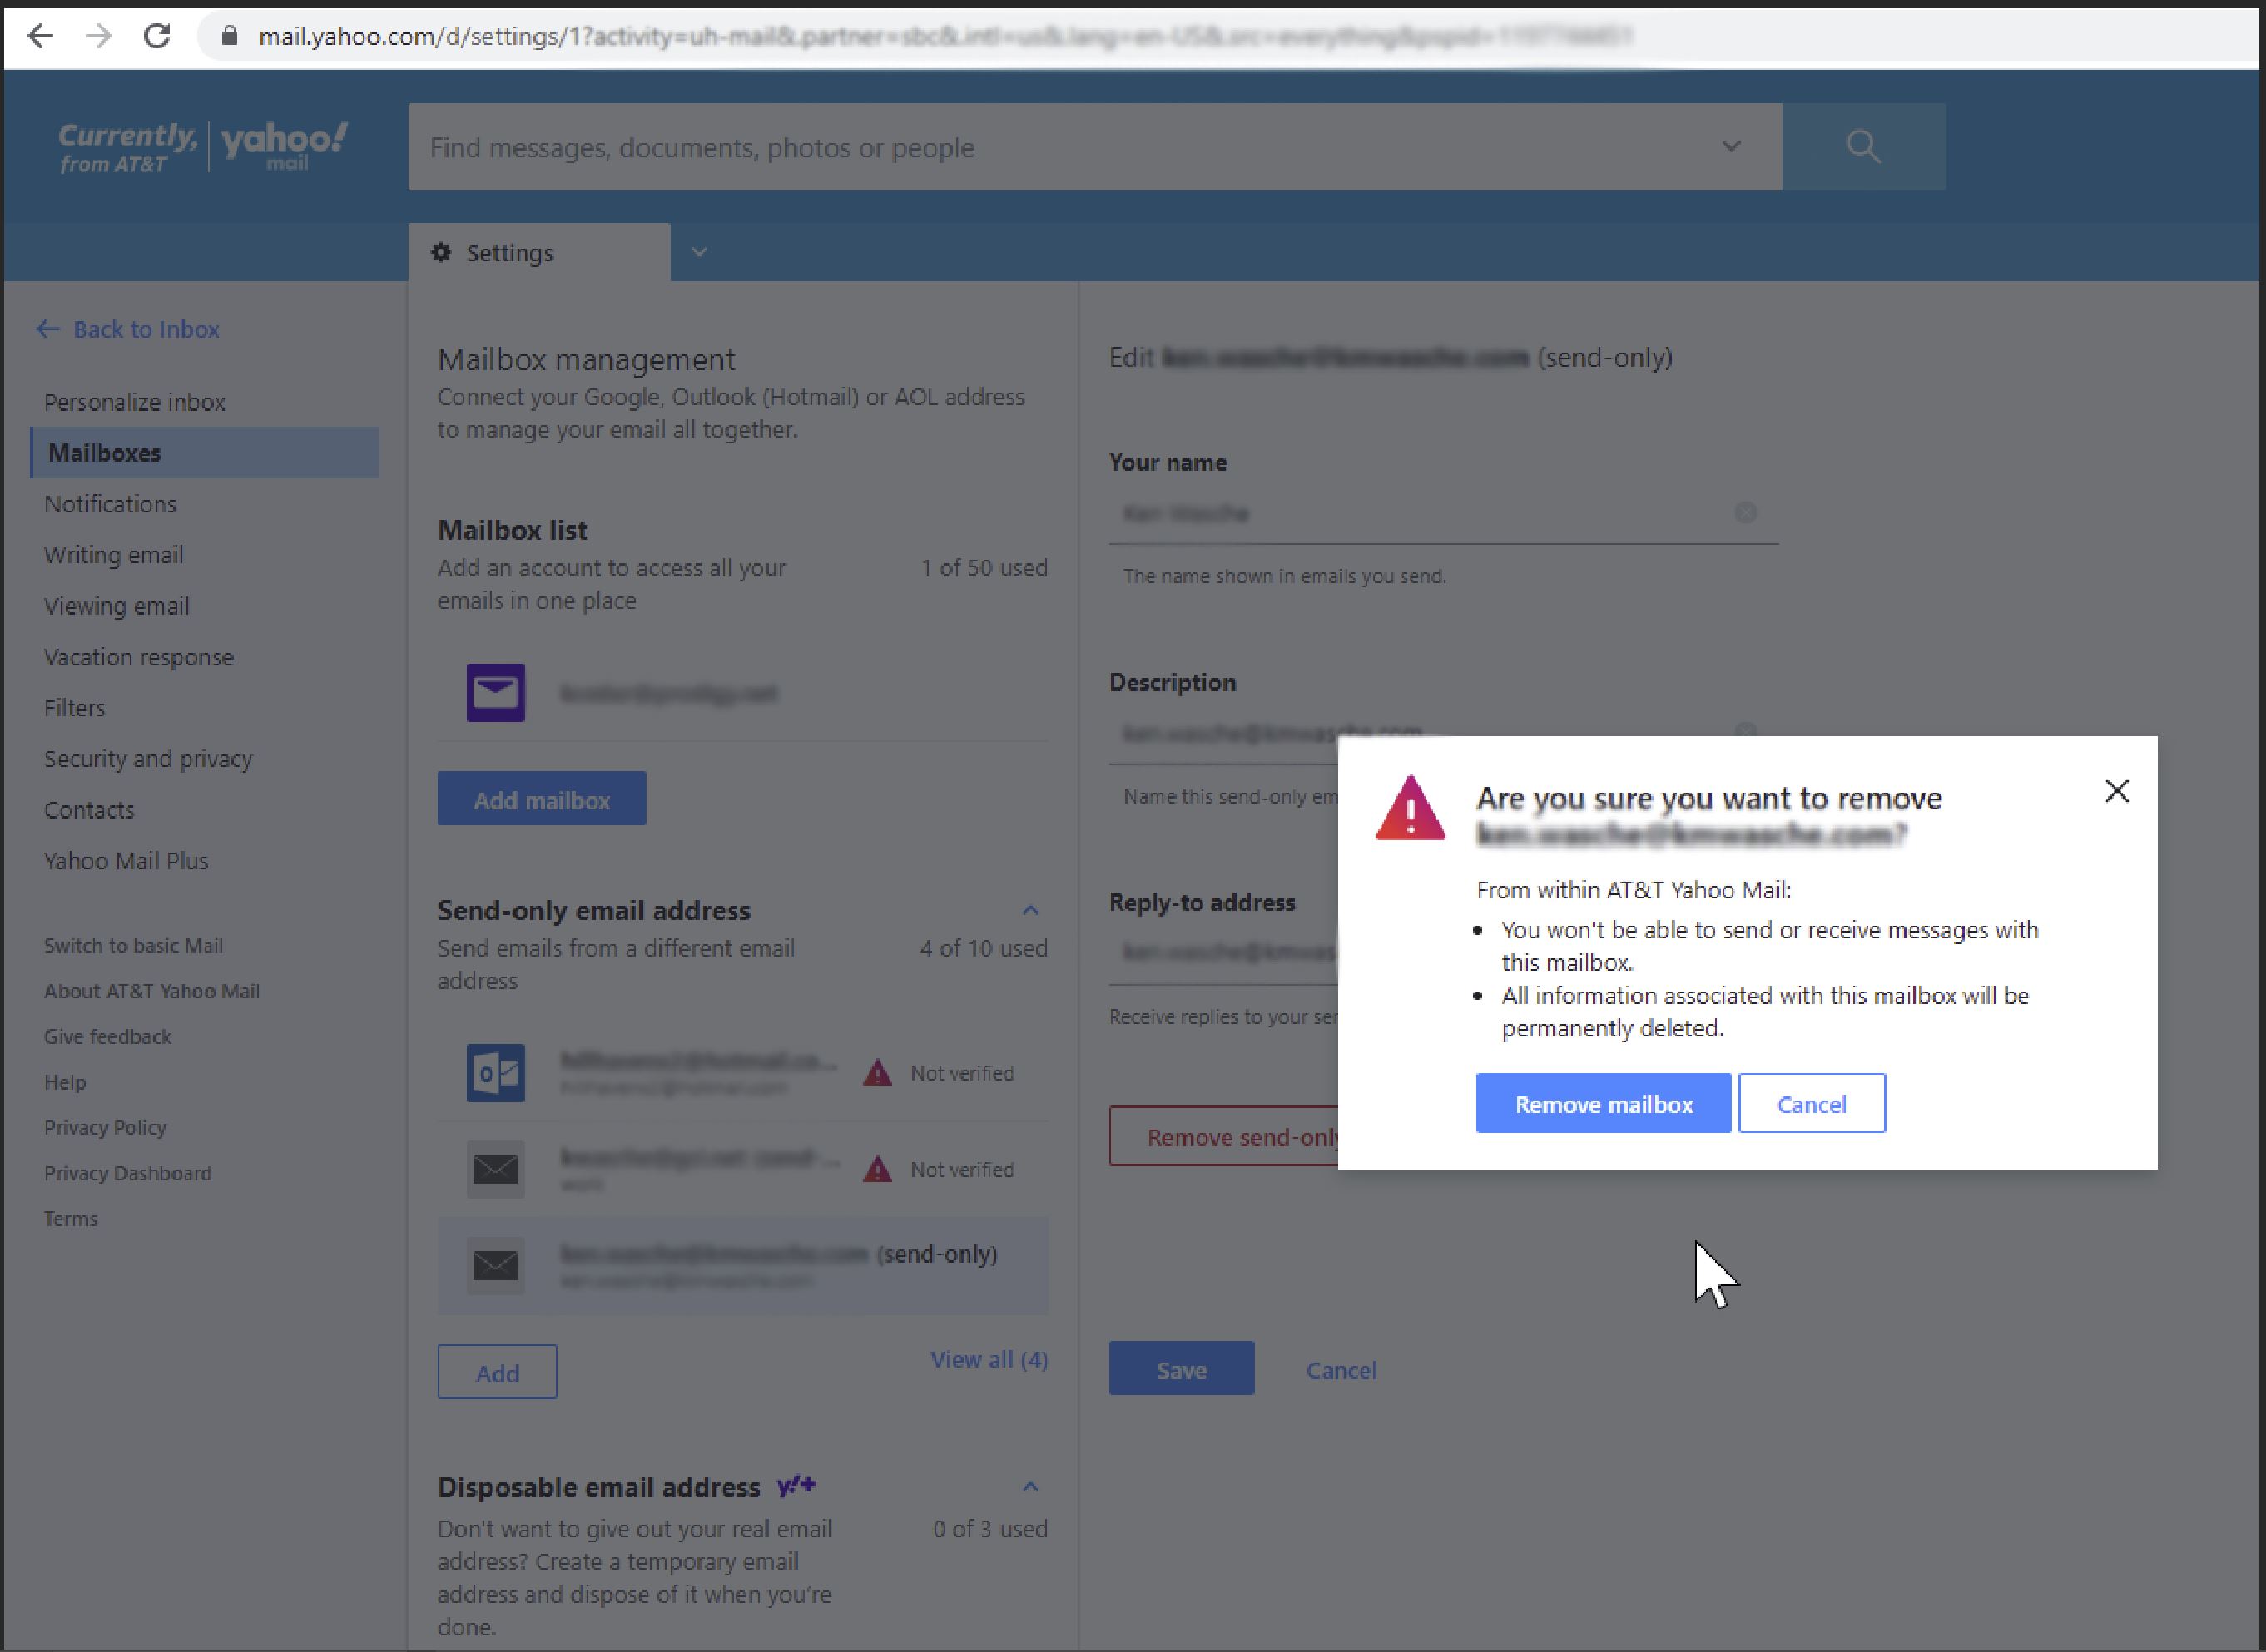Click the browser reload icon
The width and height of the screenshot is (2266, 1652).
pos(157,36)
